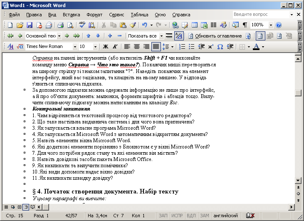The image size is (304, 221).
Task: Switch to Reading Layout view button
Action: coord(32,207)
